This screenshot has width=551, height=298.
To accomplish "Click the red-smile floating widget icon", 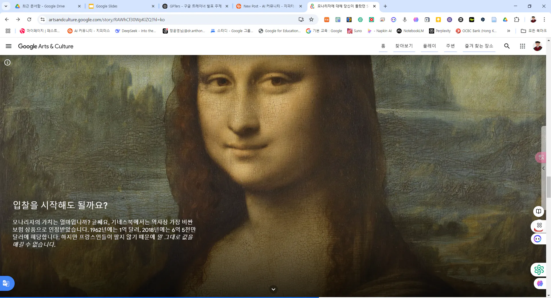I will 539,226.
